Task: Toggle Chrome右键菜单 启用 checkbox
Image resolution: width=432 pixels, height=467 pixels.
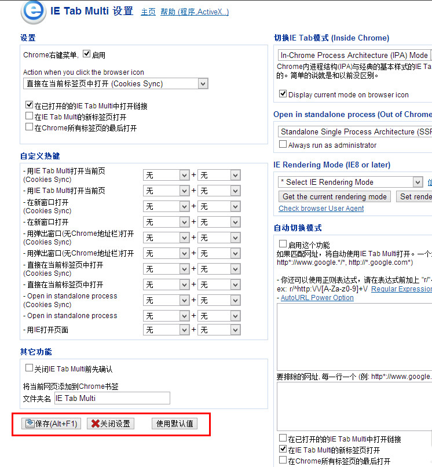Action: (x=87, y=54)
